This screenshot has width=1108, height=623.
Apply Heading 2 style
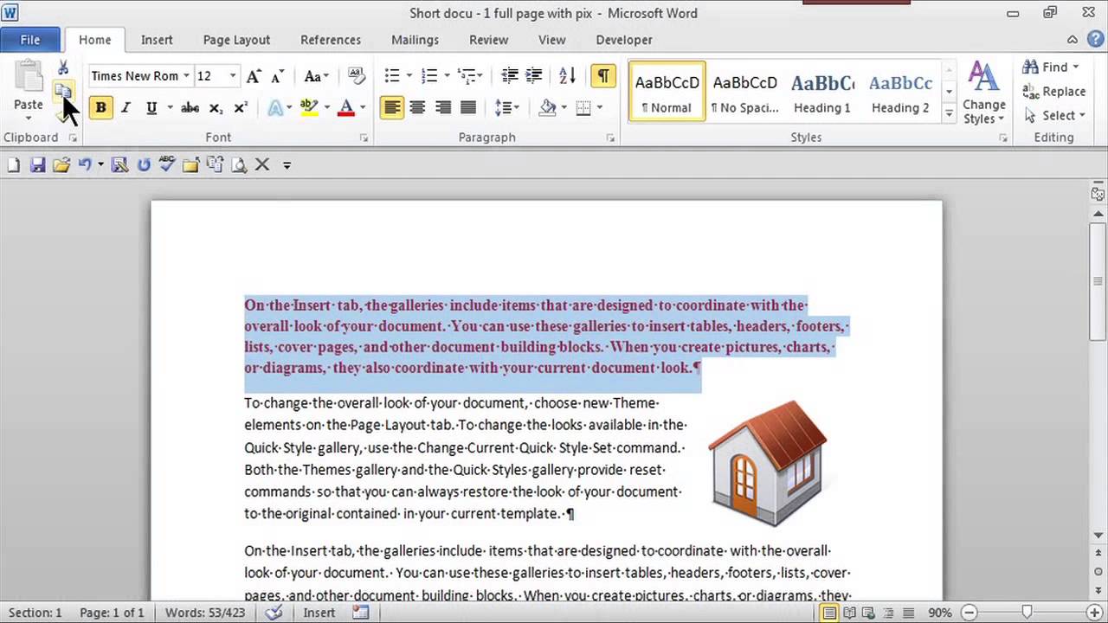click(900, 92)
